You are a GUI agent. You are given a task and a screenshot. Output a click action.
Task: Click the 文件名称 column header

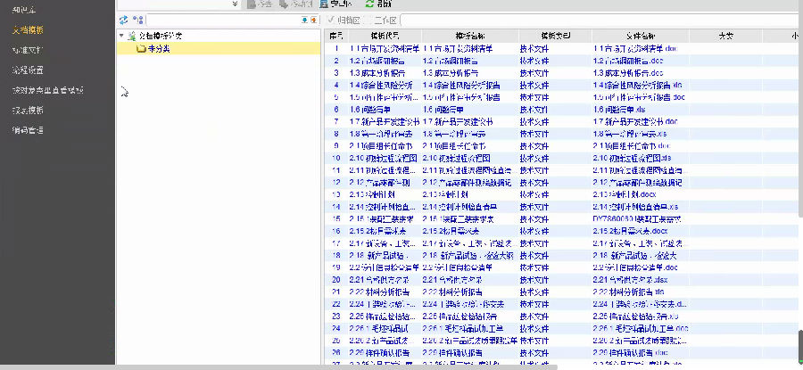click(641, 36)
